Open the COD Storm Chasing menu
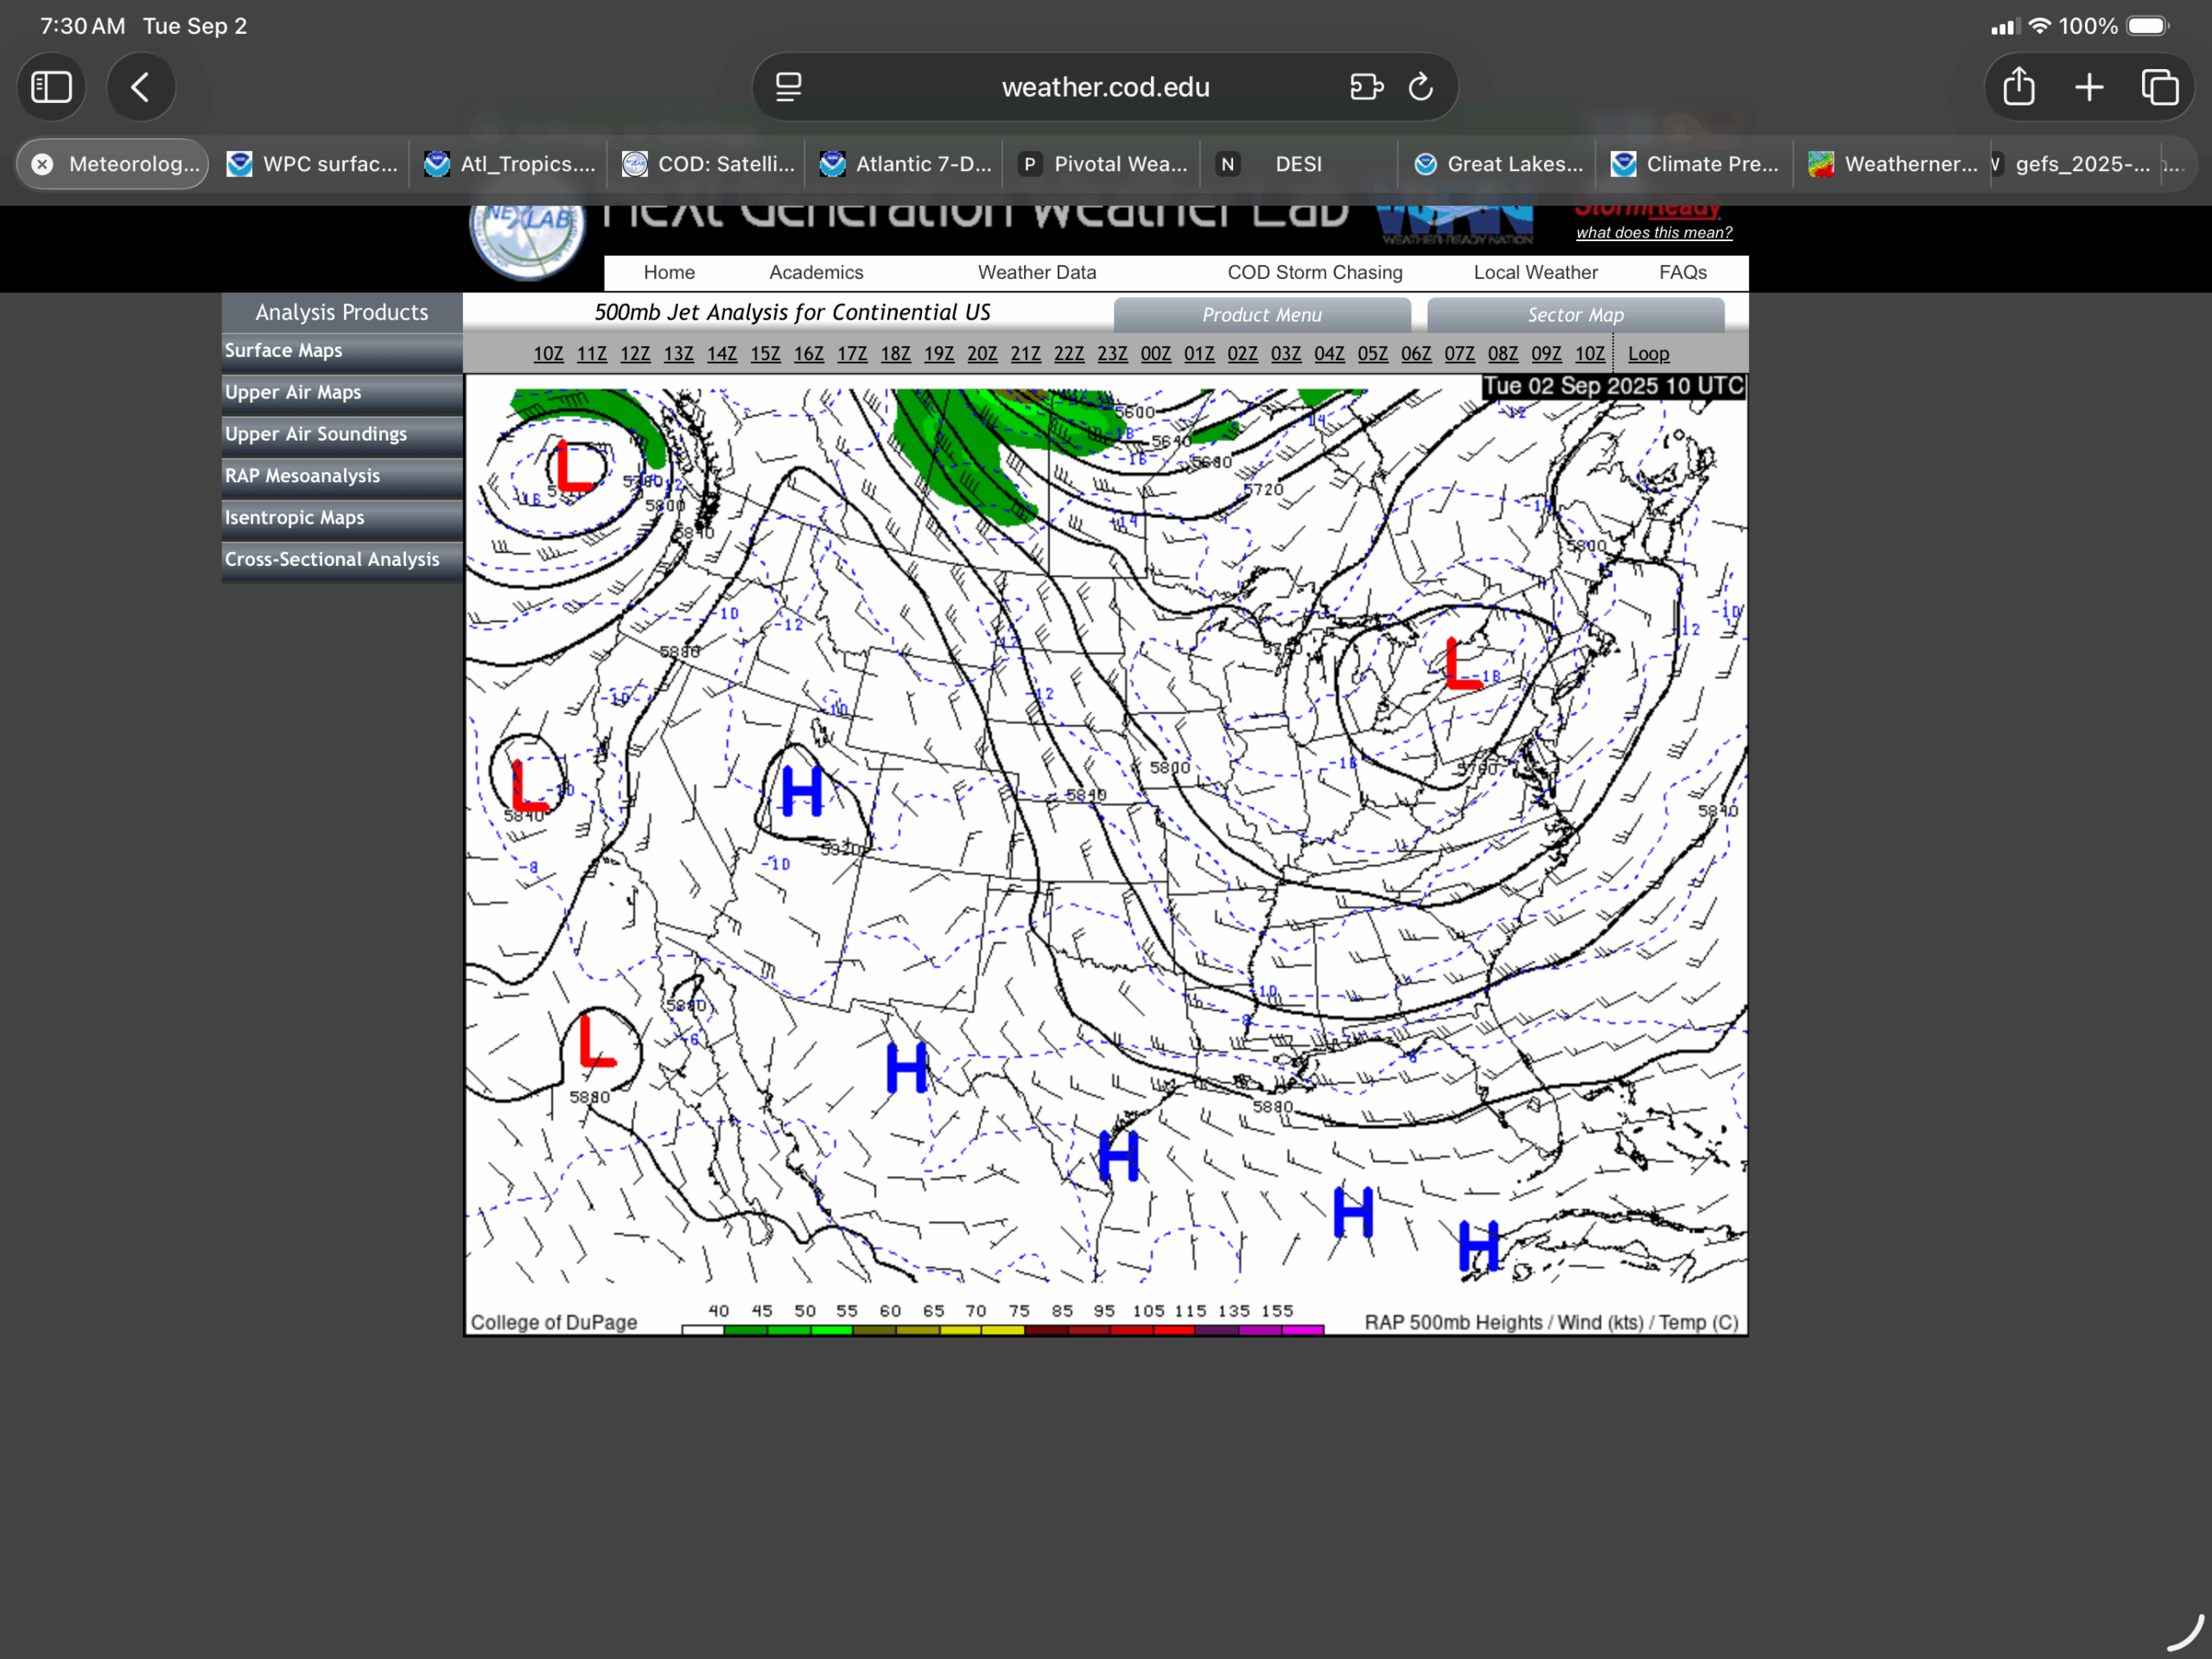Viewport: 2212px width, 1659px height. click(x=1314, y=272)
